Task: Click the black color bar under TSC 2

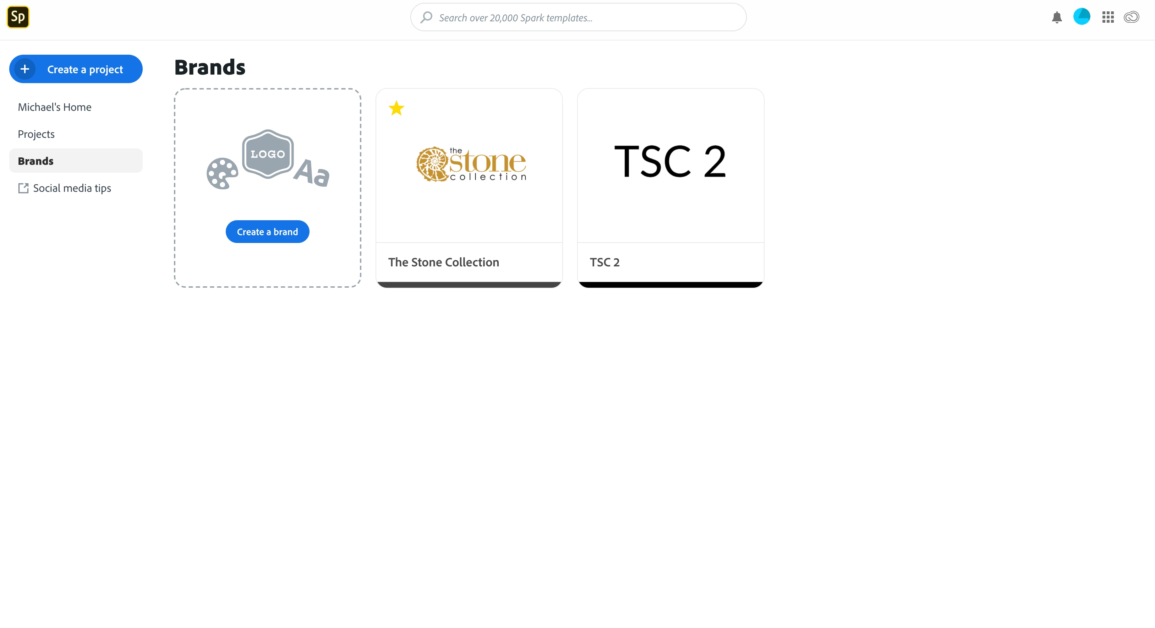Action: (670, 285)
